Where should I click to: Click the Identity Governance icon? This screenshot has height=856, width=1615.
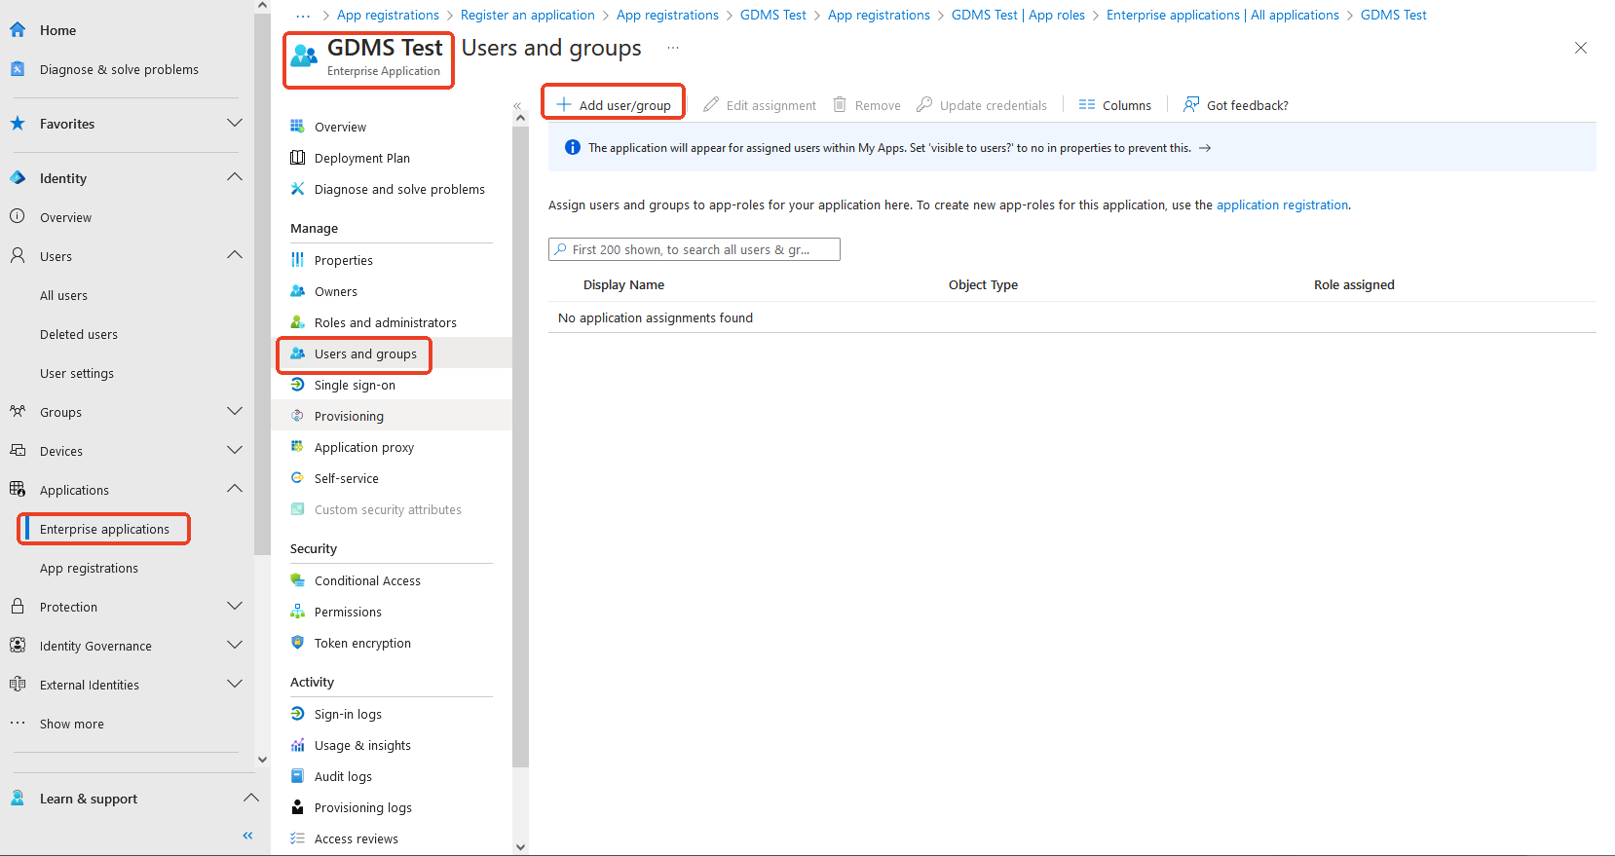[x=18, y=646]
